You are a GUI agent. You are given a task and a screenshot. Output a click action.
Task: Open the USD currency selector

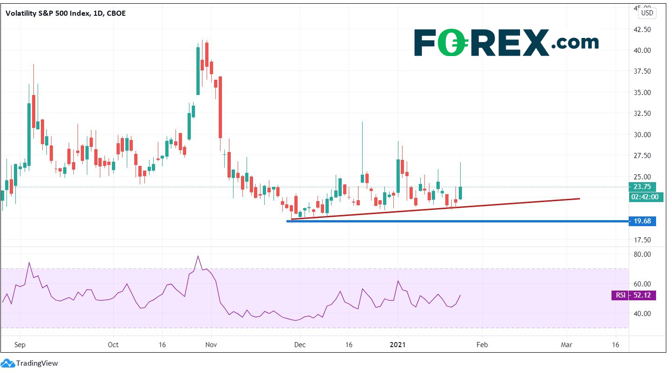point(646,13)
